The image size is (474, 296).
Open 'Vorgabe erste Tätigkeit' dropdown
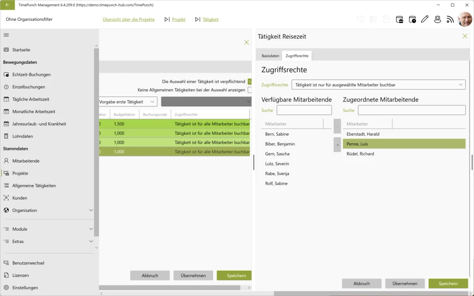(x=128, y=102)
